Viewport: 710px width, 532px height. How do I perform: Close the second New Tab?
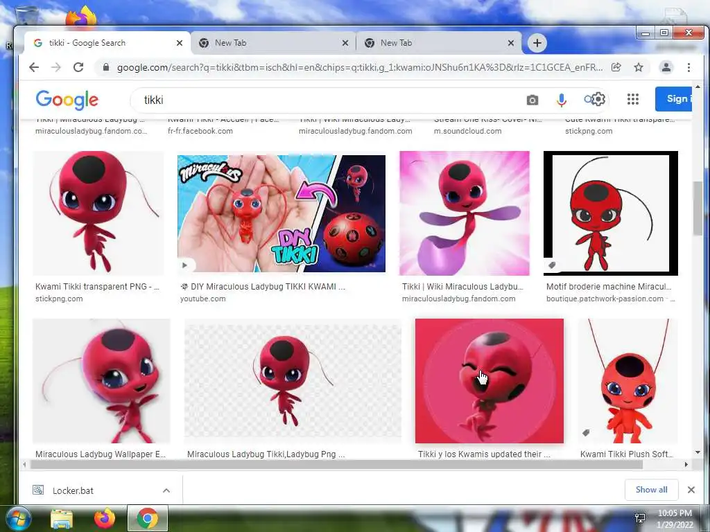[345, 43]
